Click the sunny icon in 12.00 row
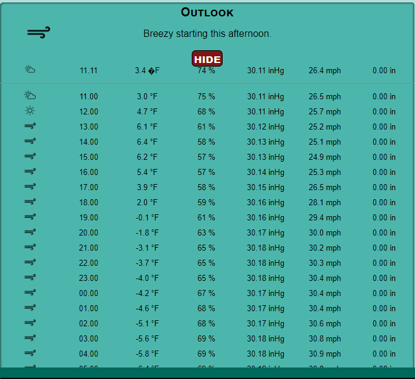The height and width of the screenshot is (379, 415). (30, 110)
